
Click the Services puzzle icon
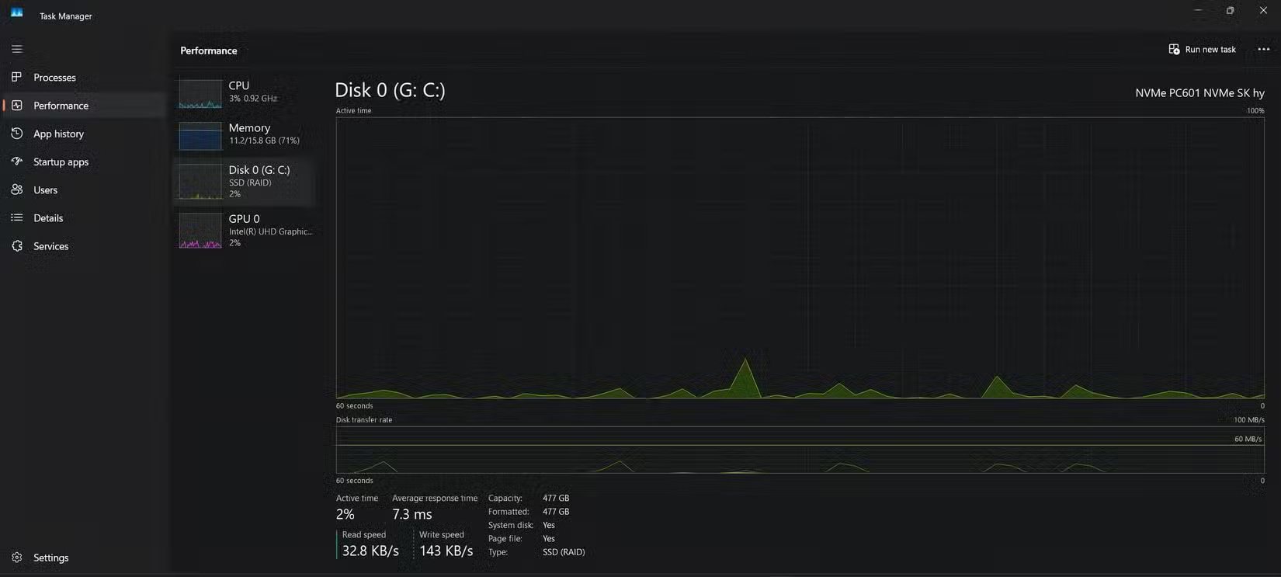[17, 246]
